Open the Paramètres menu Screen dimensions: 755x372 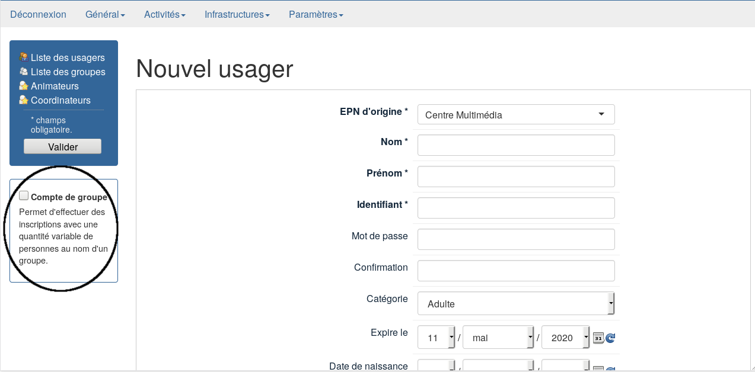coord(316,14)
